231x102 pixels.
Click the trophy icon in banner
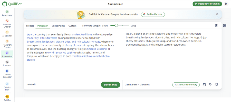click(81, 15)
